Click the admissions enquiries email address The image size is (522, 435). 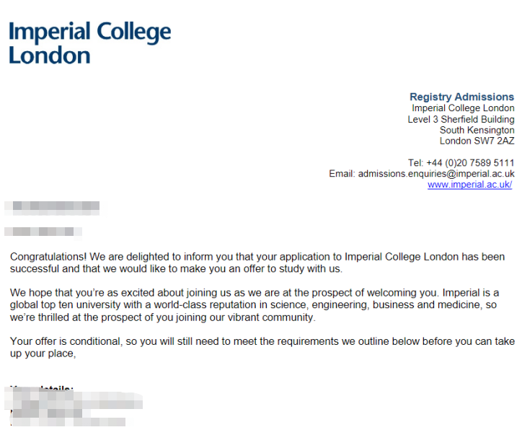pyautogui.click(x=436, y=174)
